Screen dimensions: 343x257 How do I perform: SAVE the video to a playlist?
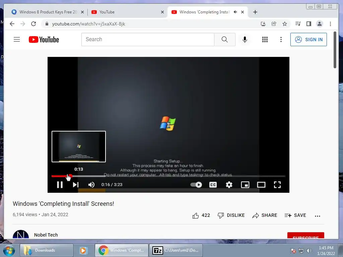295,216
